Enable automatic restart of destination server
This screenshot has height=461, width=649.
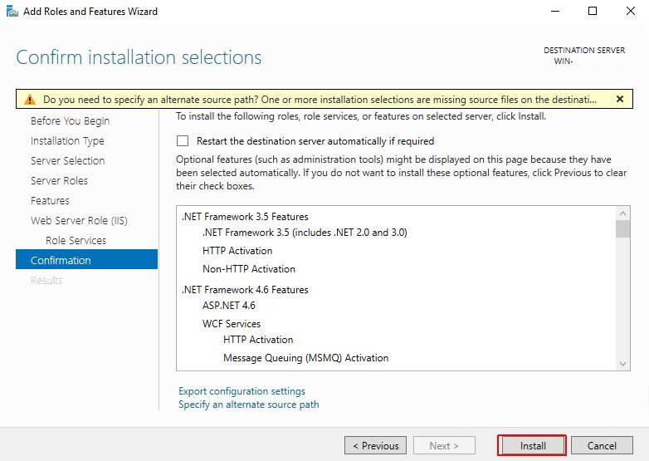point(183,141)
